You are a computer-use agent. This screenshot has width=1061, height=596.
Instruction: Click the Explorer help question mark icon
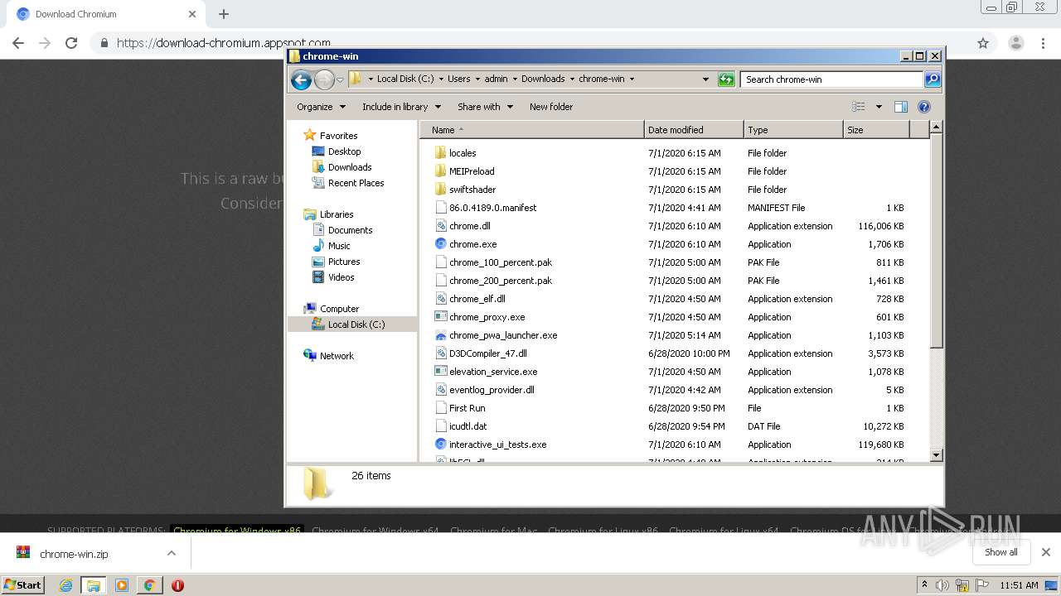(x=924, y=107)
